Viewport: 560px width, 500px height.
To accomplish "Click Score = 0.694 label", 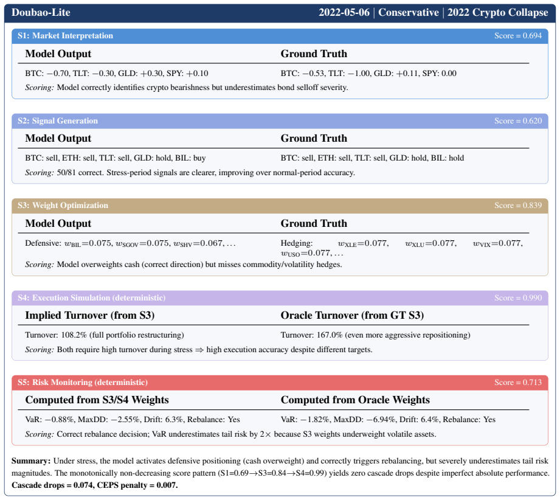I will pyautogui.click(x=518, y=36).
